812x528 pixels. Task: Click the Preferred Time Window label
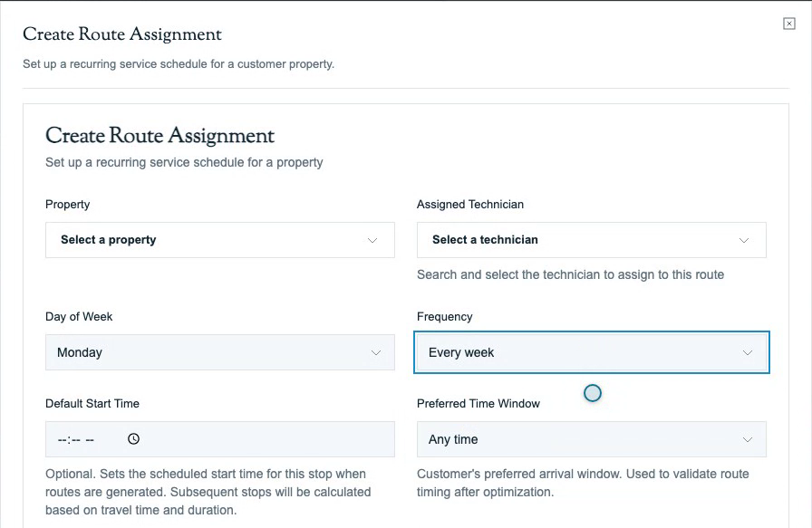click(478, 404)
